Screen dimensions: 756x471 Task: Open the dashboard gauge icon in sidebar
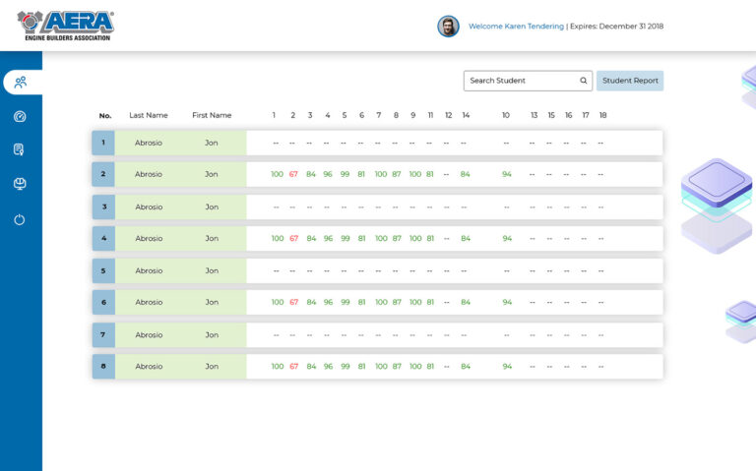pos(20,116)
